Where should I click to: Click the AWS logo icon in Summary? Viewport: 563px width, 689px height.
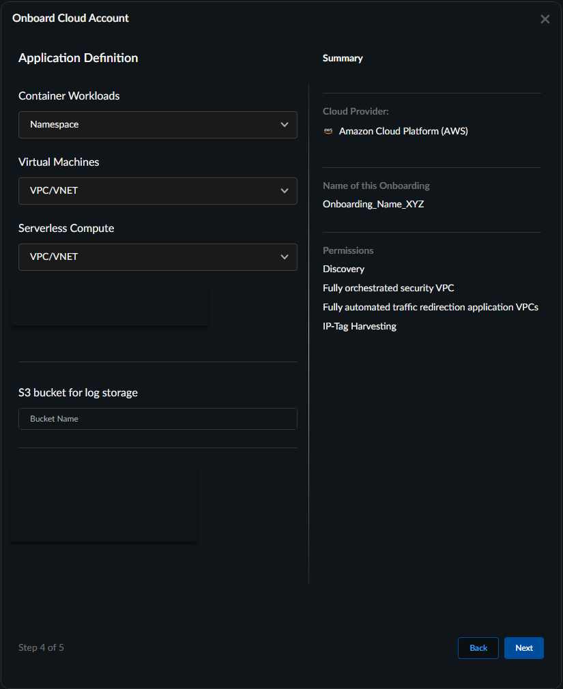click(x=328, y=131)
